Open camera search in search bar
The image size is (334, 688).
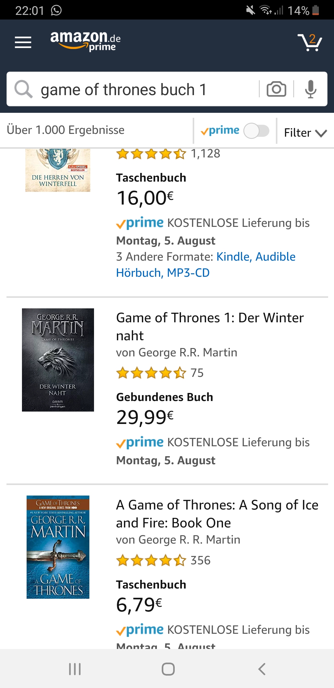tap(276, 89)
